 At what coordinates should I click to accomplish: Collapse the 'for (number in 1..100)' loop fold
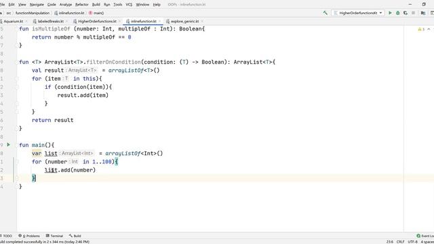[16, 162]
